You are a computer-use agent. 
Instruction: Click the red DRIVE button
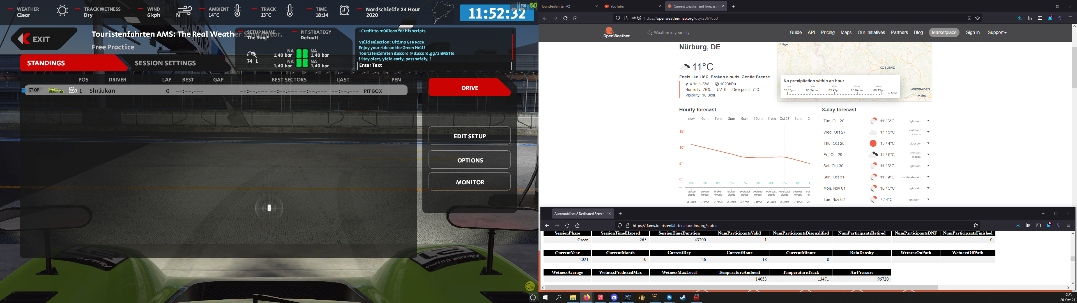tap(470, 88)
